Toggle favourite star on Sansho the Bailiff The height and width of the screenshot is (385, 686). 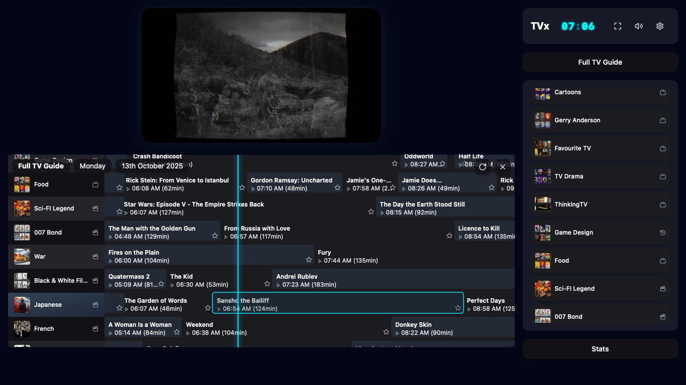pos(458,308)
